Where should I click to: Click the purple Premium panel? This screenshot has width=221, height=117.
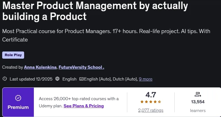coord(18,102)
